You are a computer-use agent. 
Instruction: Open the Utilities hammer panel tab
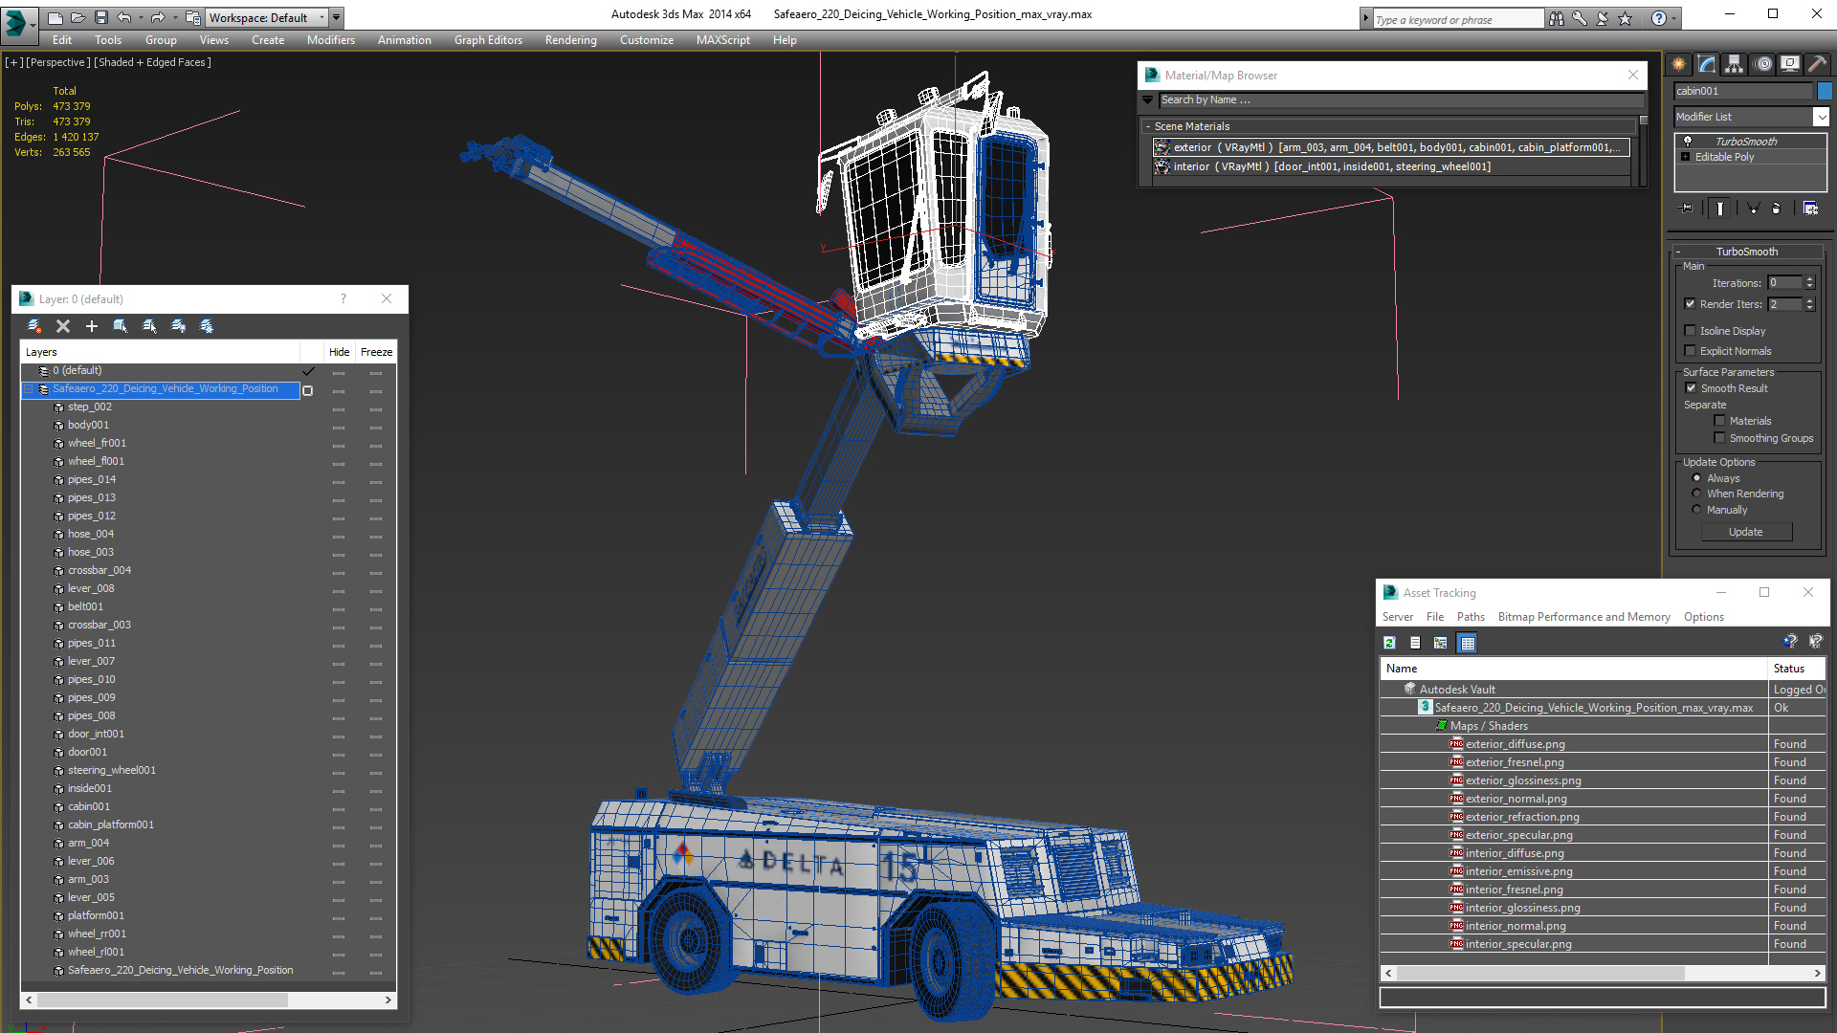pos(1817,64)
